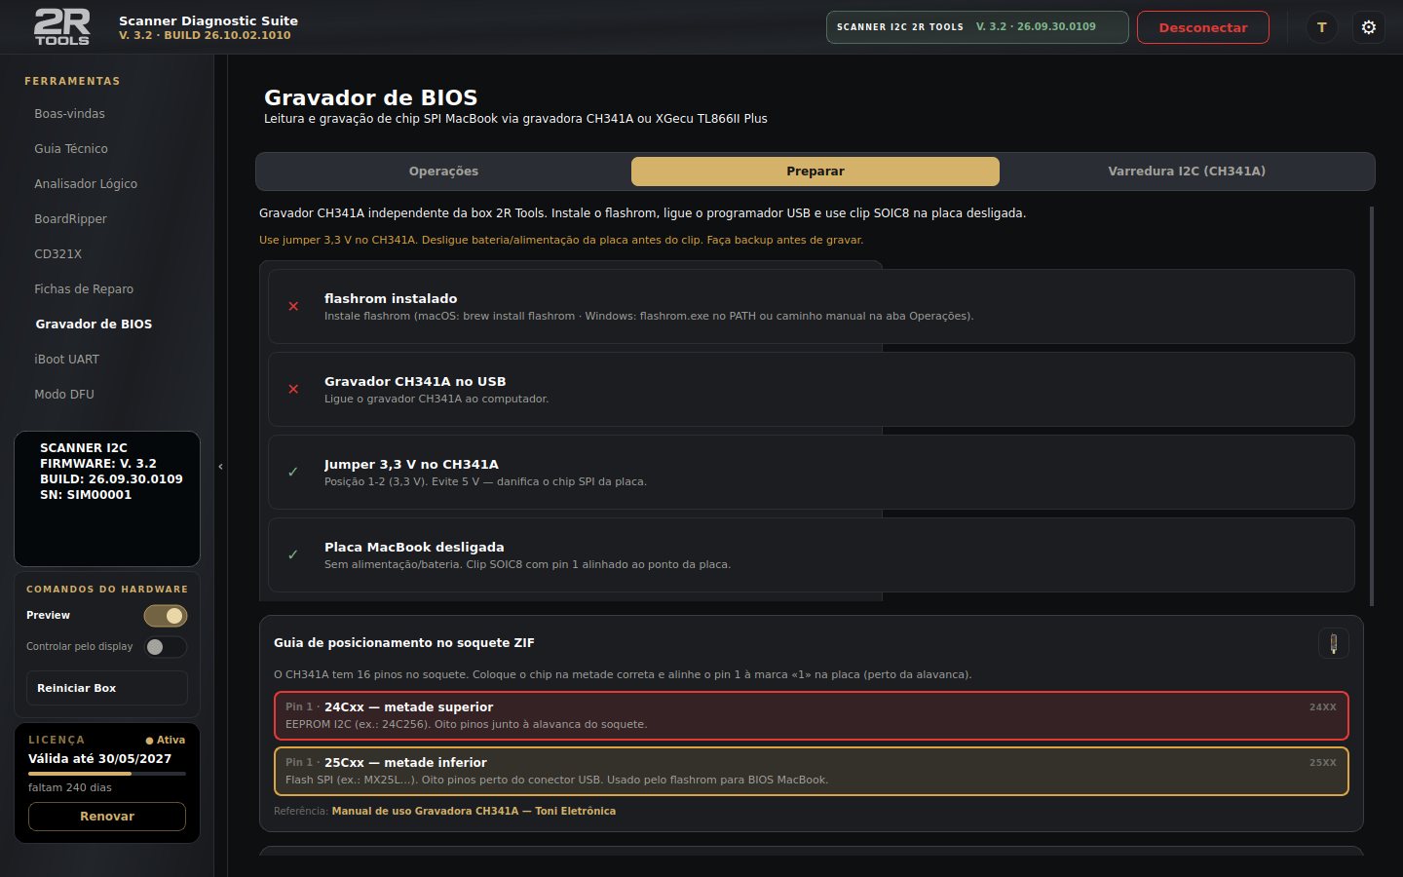Select the Preparar tab

tap(815, 172)
